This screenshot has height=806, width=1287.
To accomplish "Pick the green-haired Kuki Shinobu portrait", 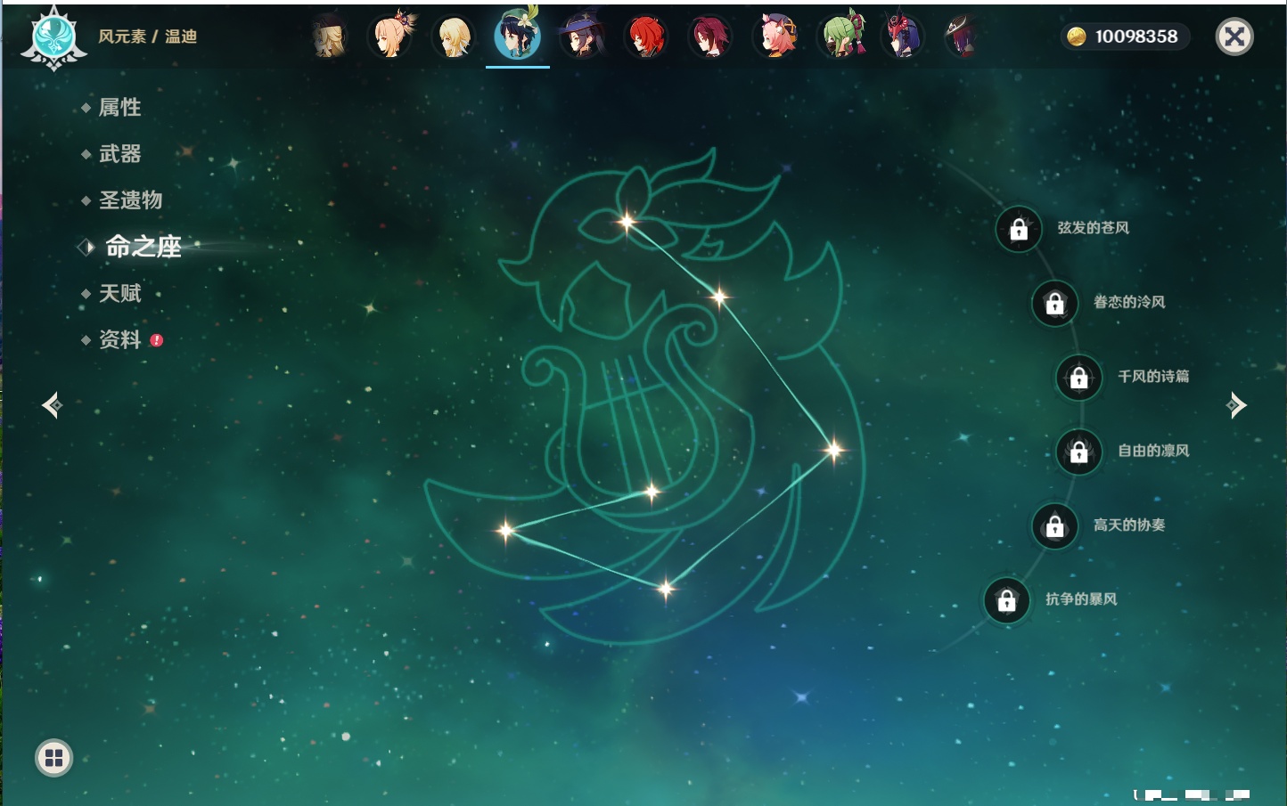I will pos(840,37).
